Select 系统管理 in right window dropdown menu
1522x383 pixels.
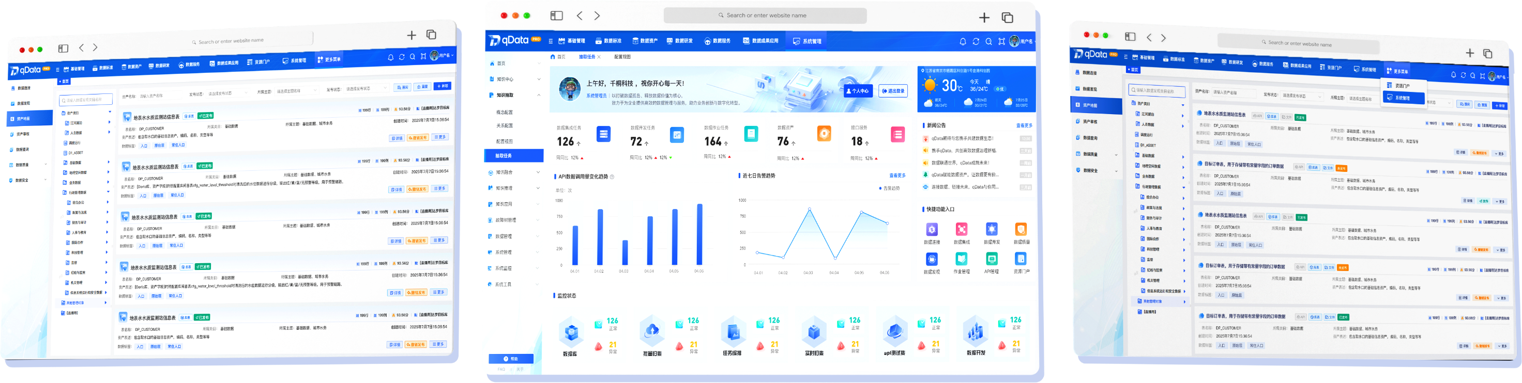[1403, 98]
